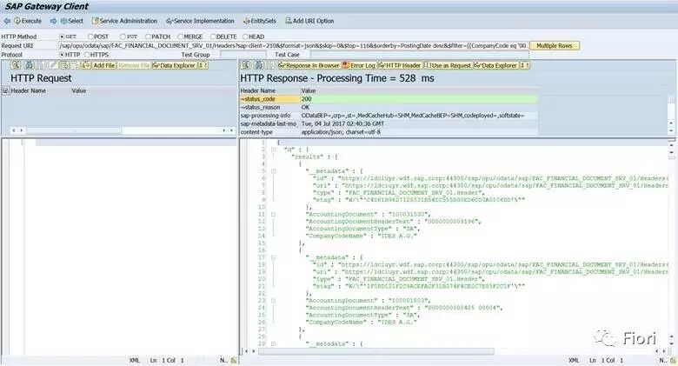Screen dimensions: 678x366
Task: Click the Test Group input field
Action: coord(243,55)
